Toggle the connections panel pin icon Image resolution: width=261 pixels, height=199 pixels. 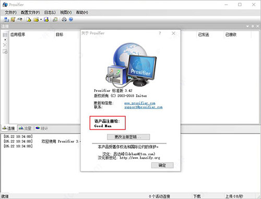click(253, 26)
